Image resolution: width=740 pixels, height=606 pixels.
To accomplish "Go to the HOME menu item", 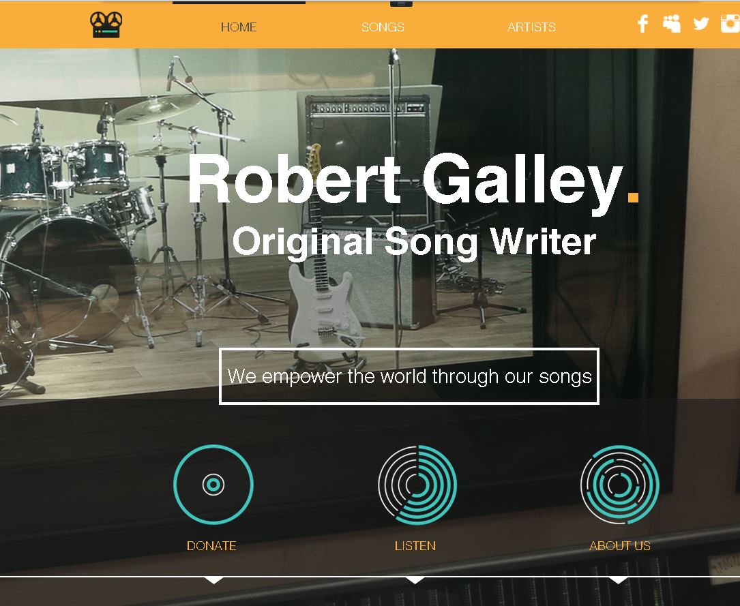I will tap(239, 27).
